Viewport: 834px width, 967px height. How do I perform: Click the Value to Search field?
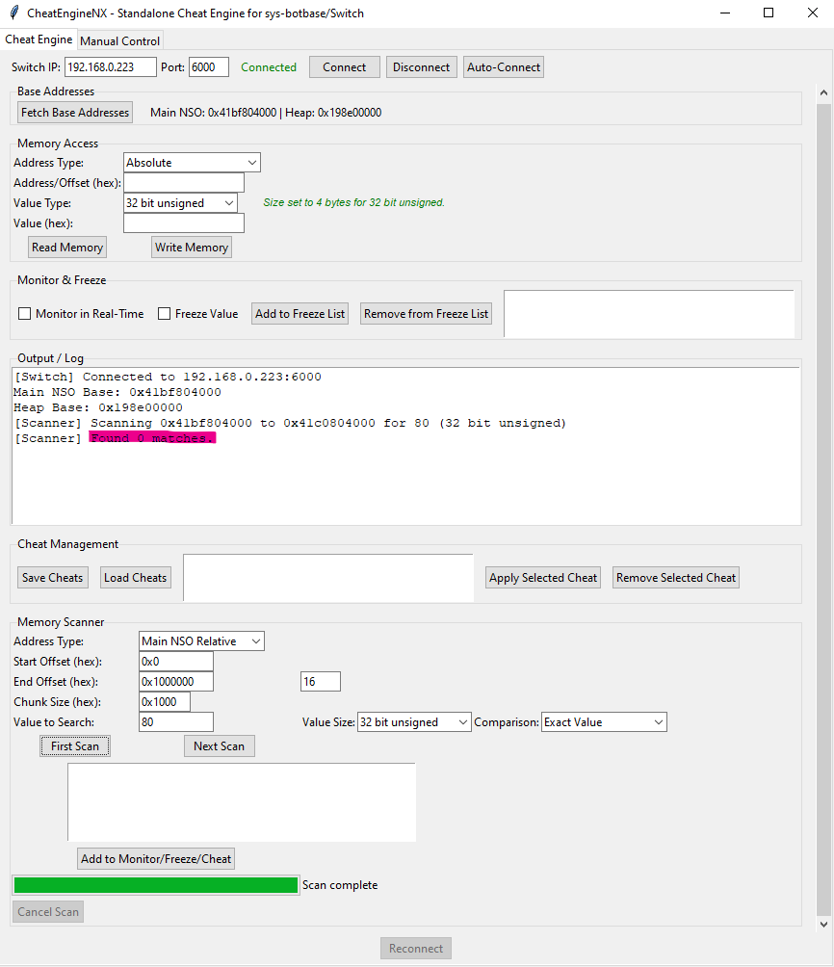(176, 722)
